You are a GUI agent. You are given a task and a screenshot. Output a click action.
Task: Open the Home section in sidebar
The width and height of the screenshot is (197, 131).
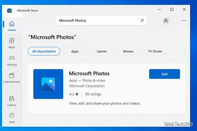click(12, 26)
